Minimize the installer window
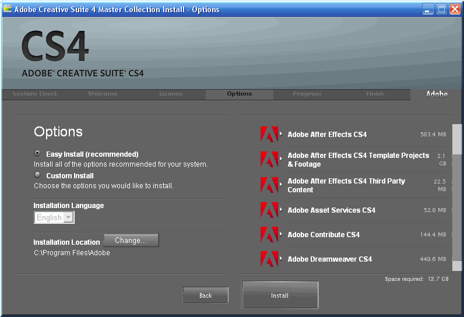The image size is (464, 317). click(x=427, y=9)
